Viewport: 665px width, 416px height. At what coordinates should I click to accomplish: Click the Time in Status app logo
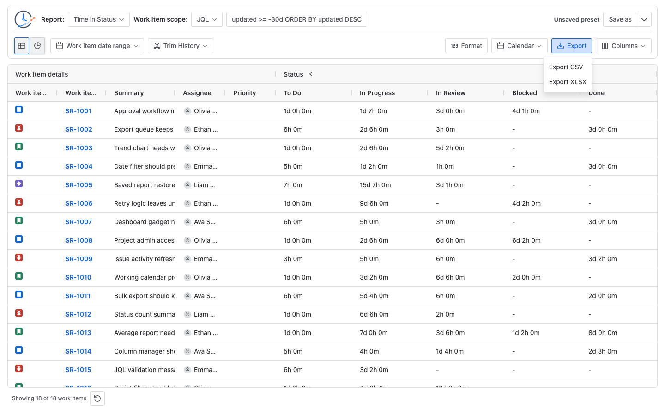[x=24, y=19]
